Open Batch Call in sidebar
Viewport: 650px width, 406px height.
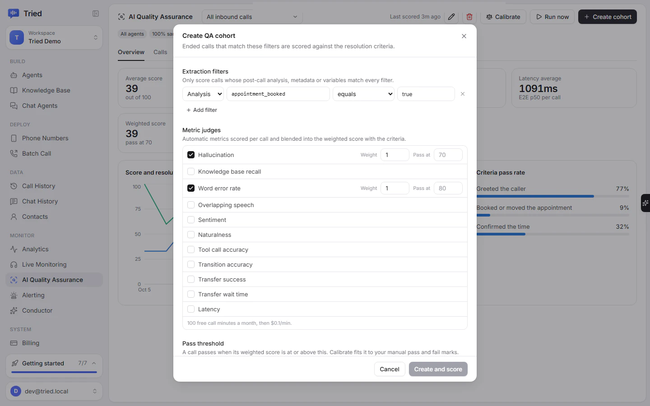point(54,153)
